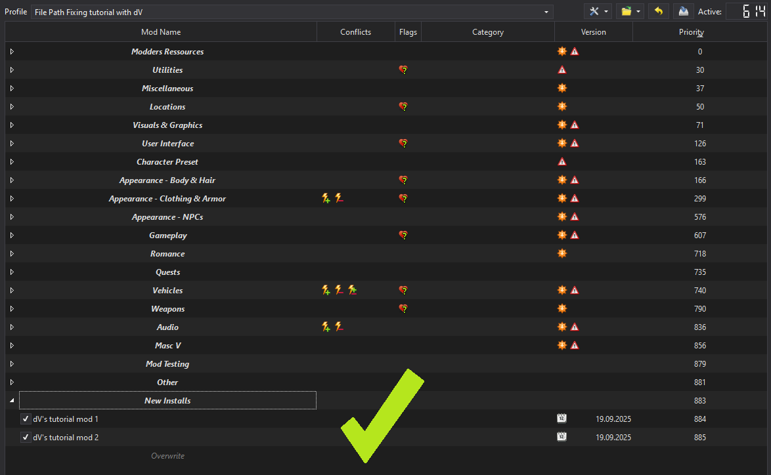Uncheck dV's tutorial mod 1

point(26,419)
